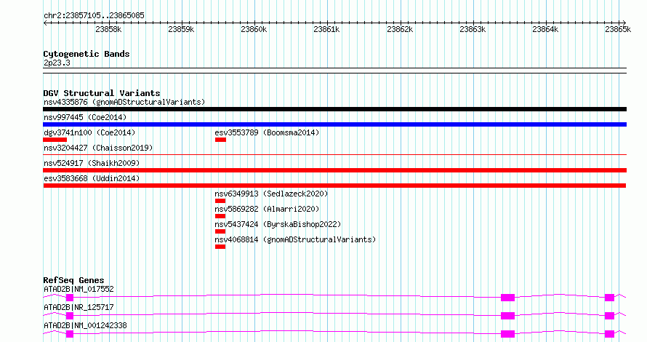Click the 2p23.3 band label
This screenshot has width=647, height=342.
(57, 63)
